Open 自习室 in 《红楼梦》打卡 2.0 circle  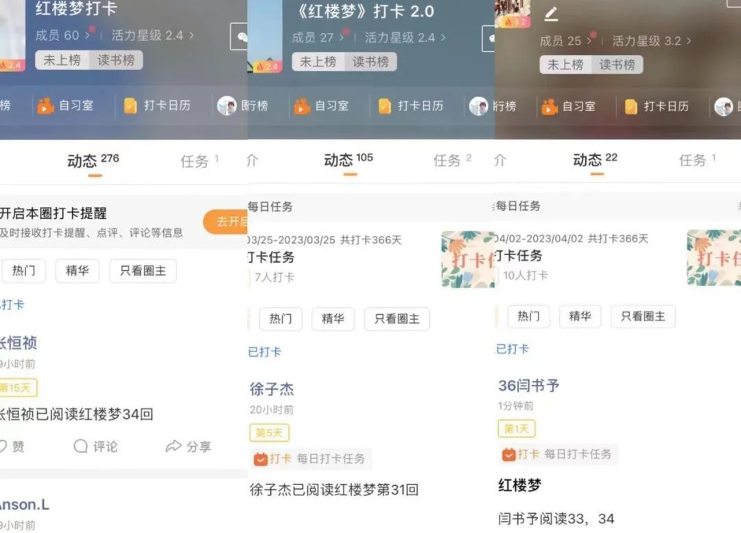click(321, 106)
